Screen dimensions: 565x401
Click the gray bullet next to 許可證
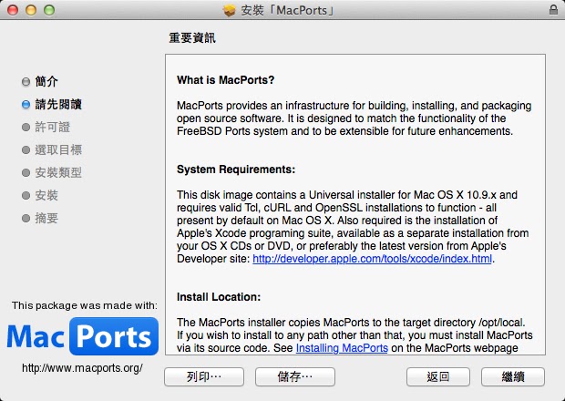26,128
